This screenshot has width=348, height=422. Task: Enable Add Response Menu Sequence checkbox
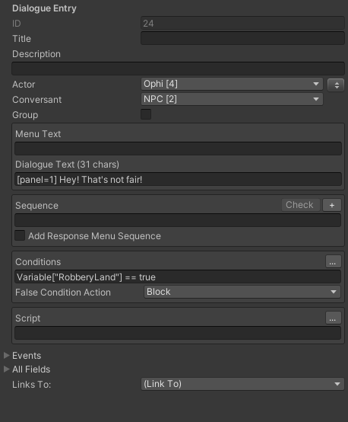pyautogui.click(x=20, y=235)
